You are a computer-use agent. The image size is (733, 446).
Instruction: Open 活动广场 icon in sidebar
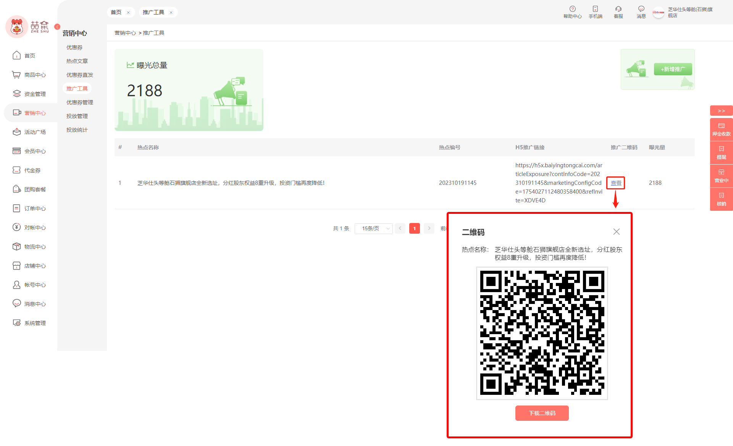[16, 132]
